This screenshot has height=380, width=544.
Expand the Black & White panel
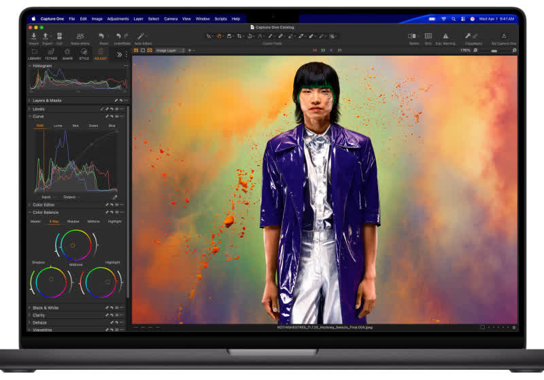click(x=46, y=308)
